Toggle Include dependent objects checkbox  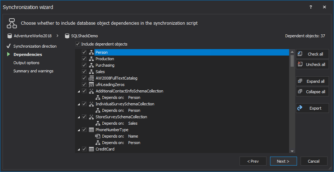78,44
